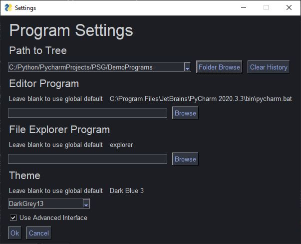Click the Python icon in title bar
Image resolution: width=301 pixels, height=244 pixels.
coord(8,7)
